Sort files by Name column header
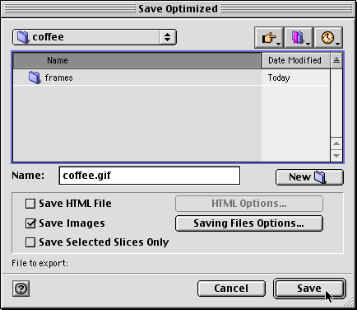Viewport: 357px width, 310px height. (x=137, y=60)
